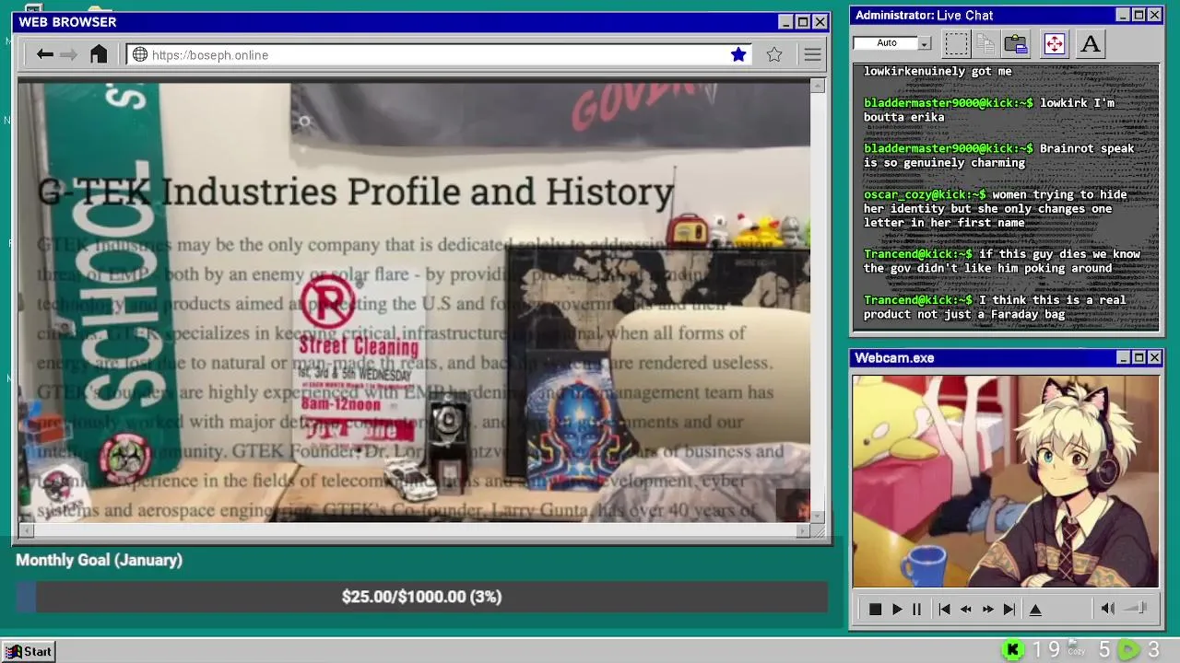
Task: Click the browser horizontal scrollbar left arrow
Action: (25, 530)
